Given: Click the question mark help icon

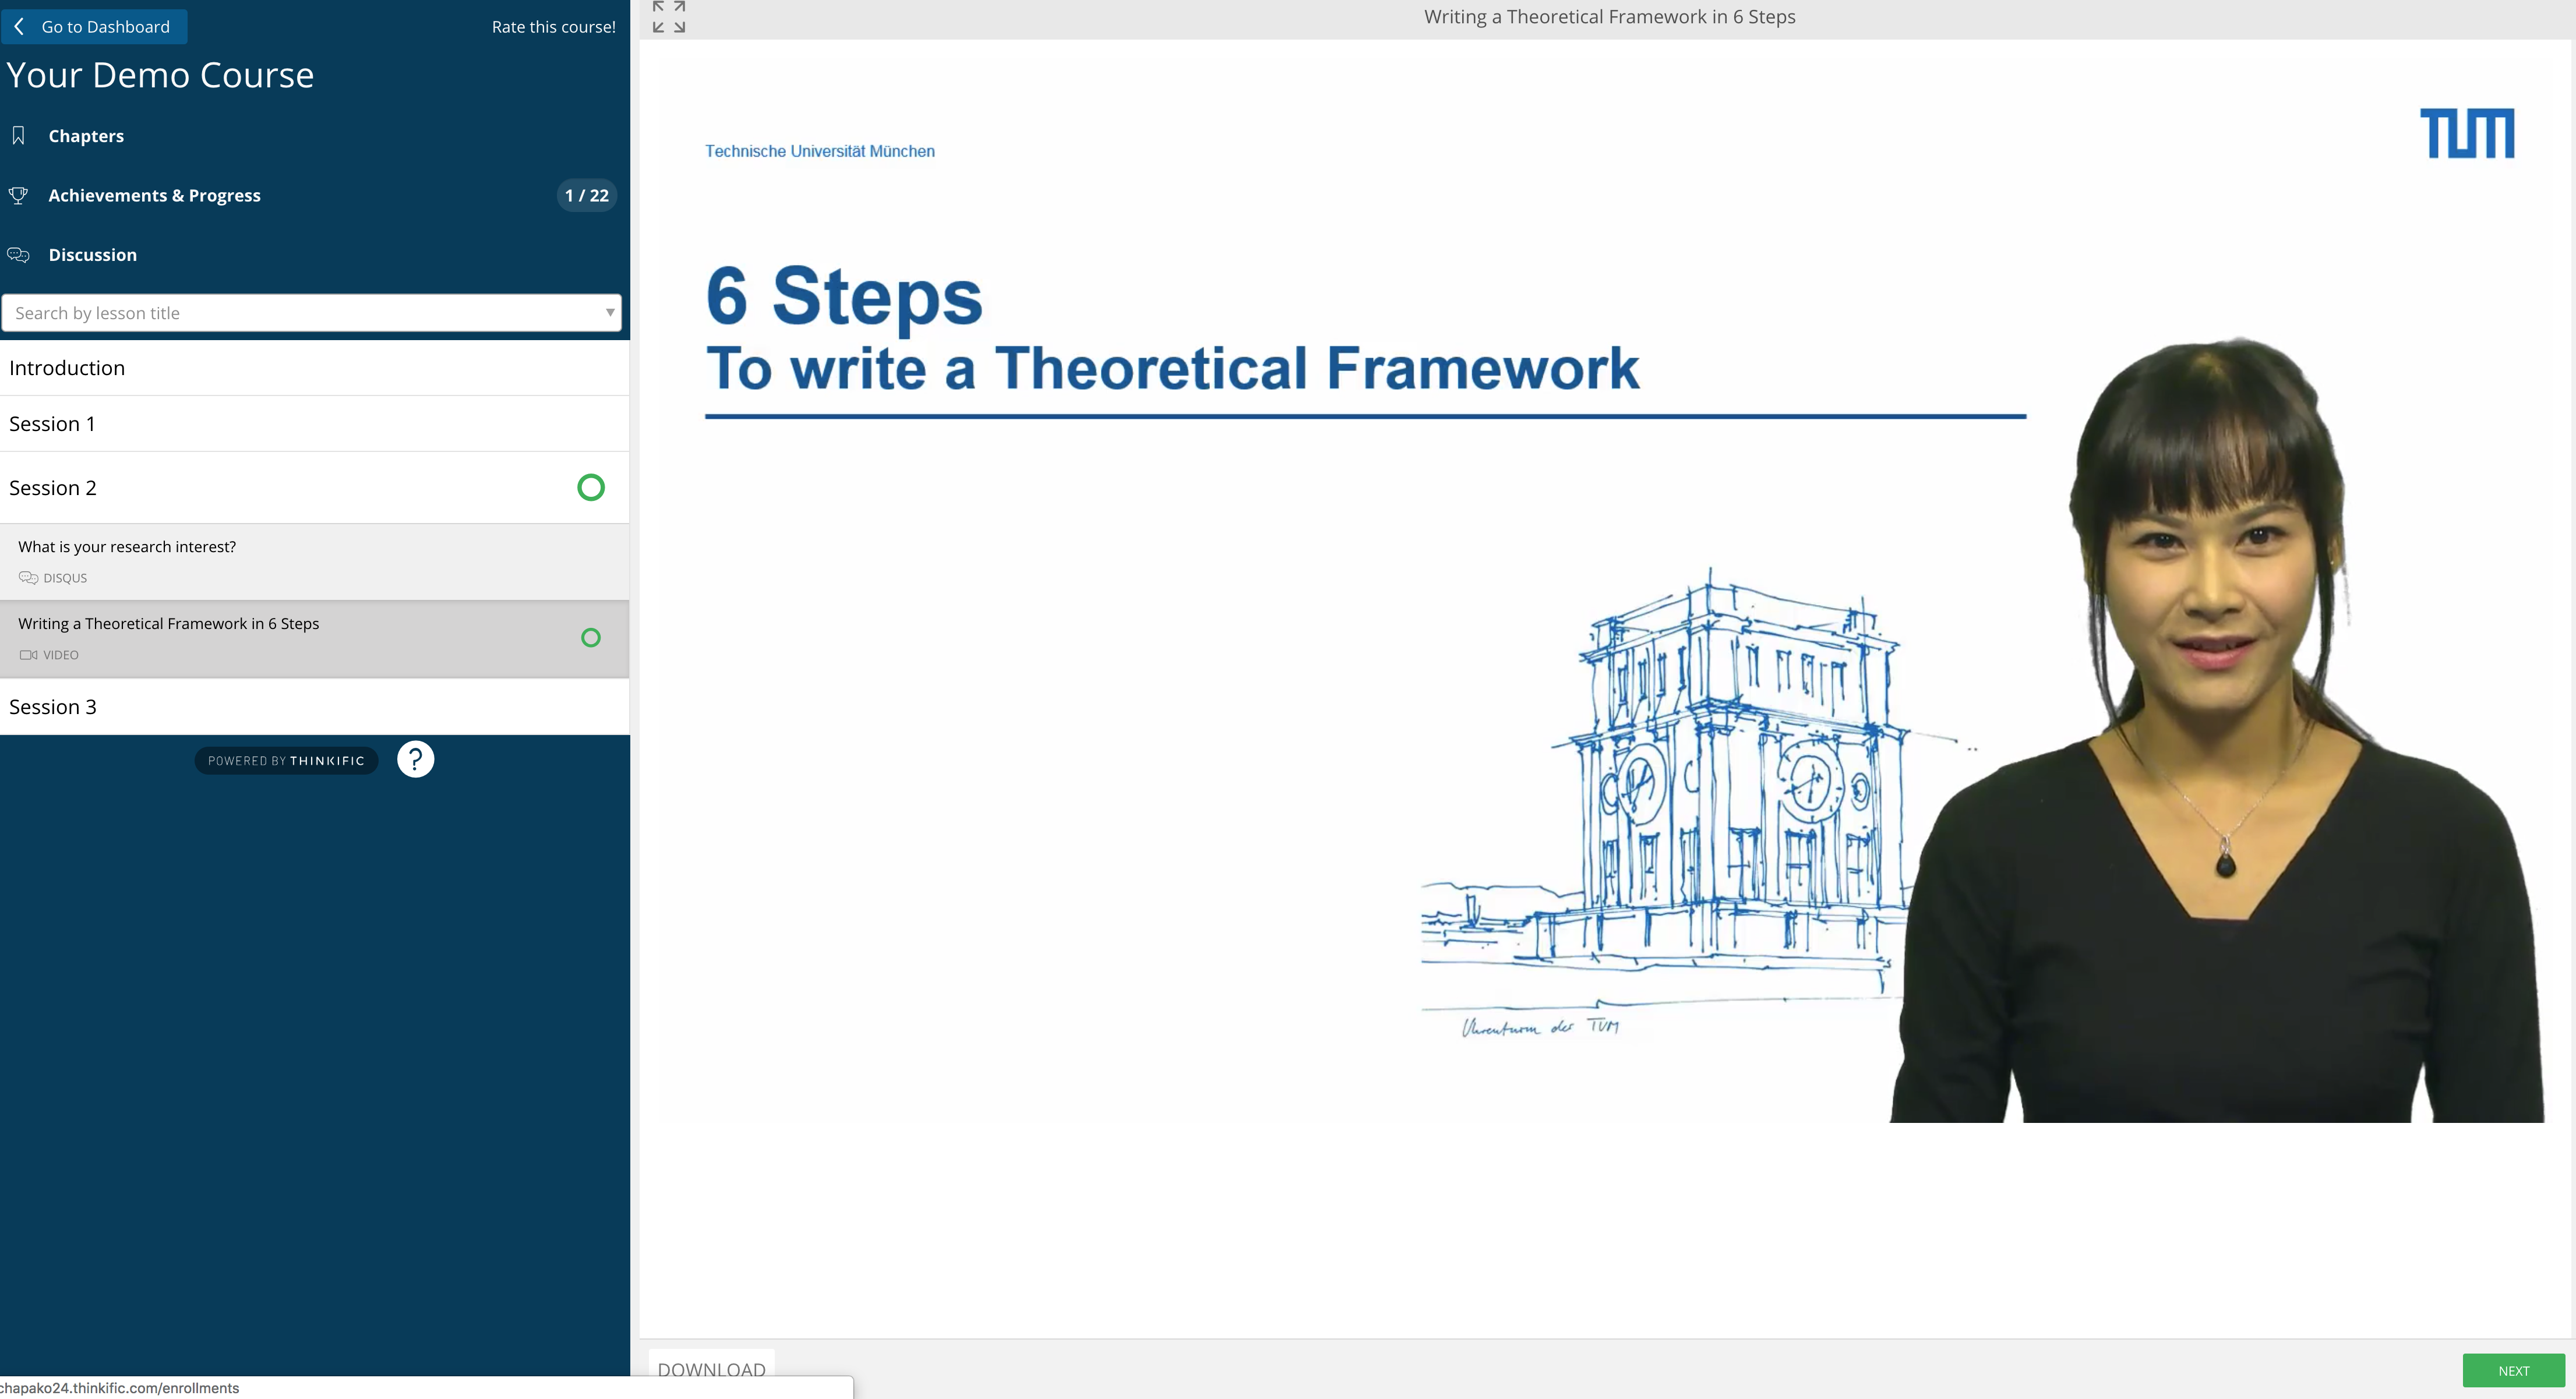Looking at the screenshot, I should pyautogui.click(x=415, y=760).
